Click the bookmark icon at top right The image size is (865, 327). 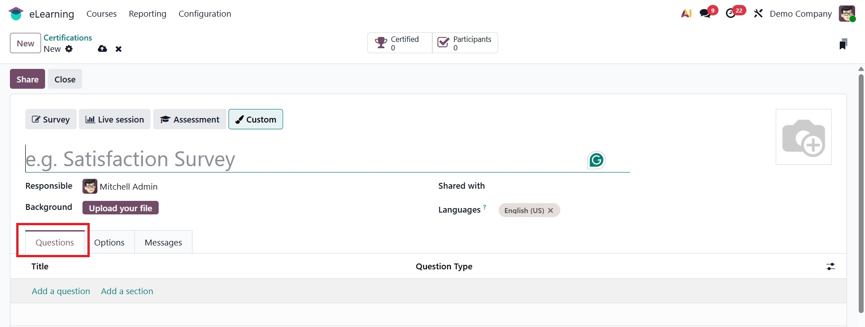click(843, 44)
